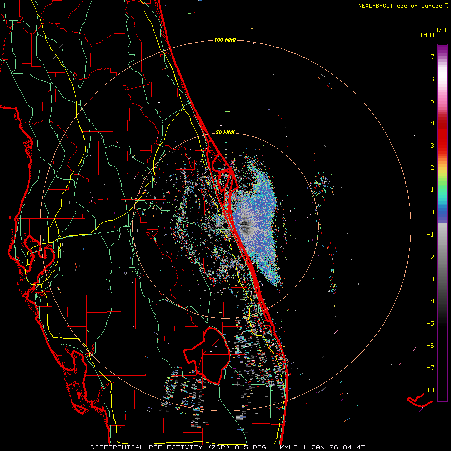Select the -5 value on the dB scale
Screen dimensions: 451x451
430,324
